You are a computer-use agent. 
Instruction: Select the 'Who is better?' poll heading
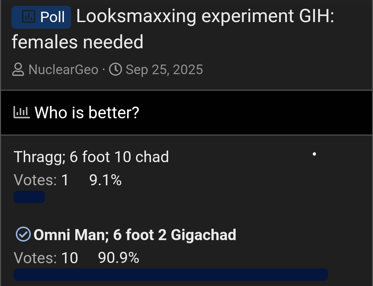pos(87,112)
